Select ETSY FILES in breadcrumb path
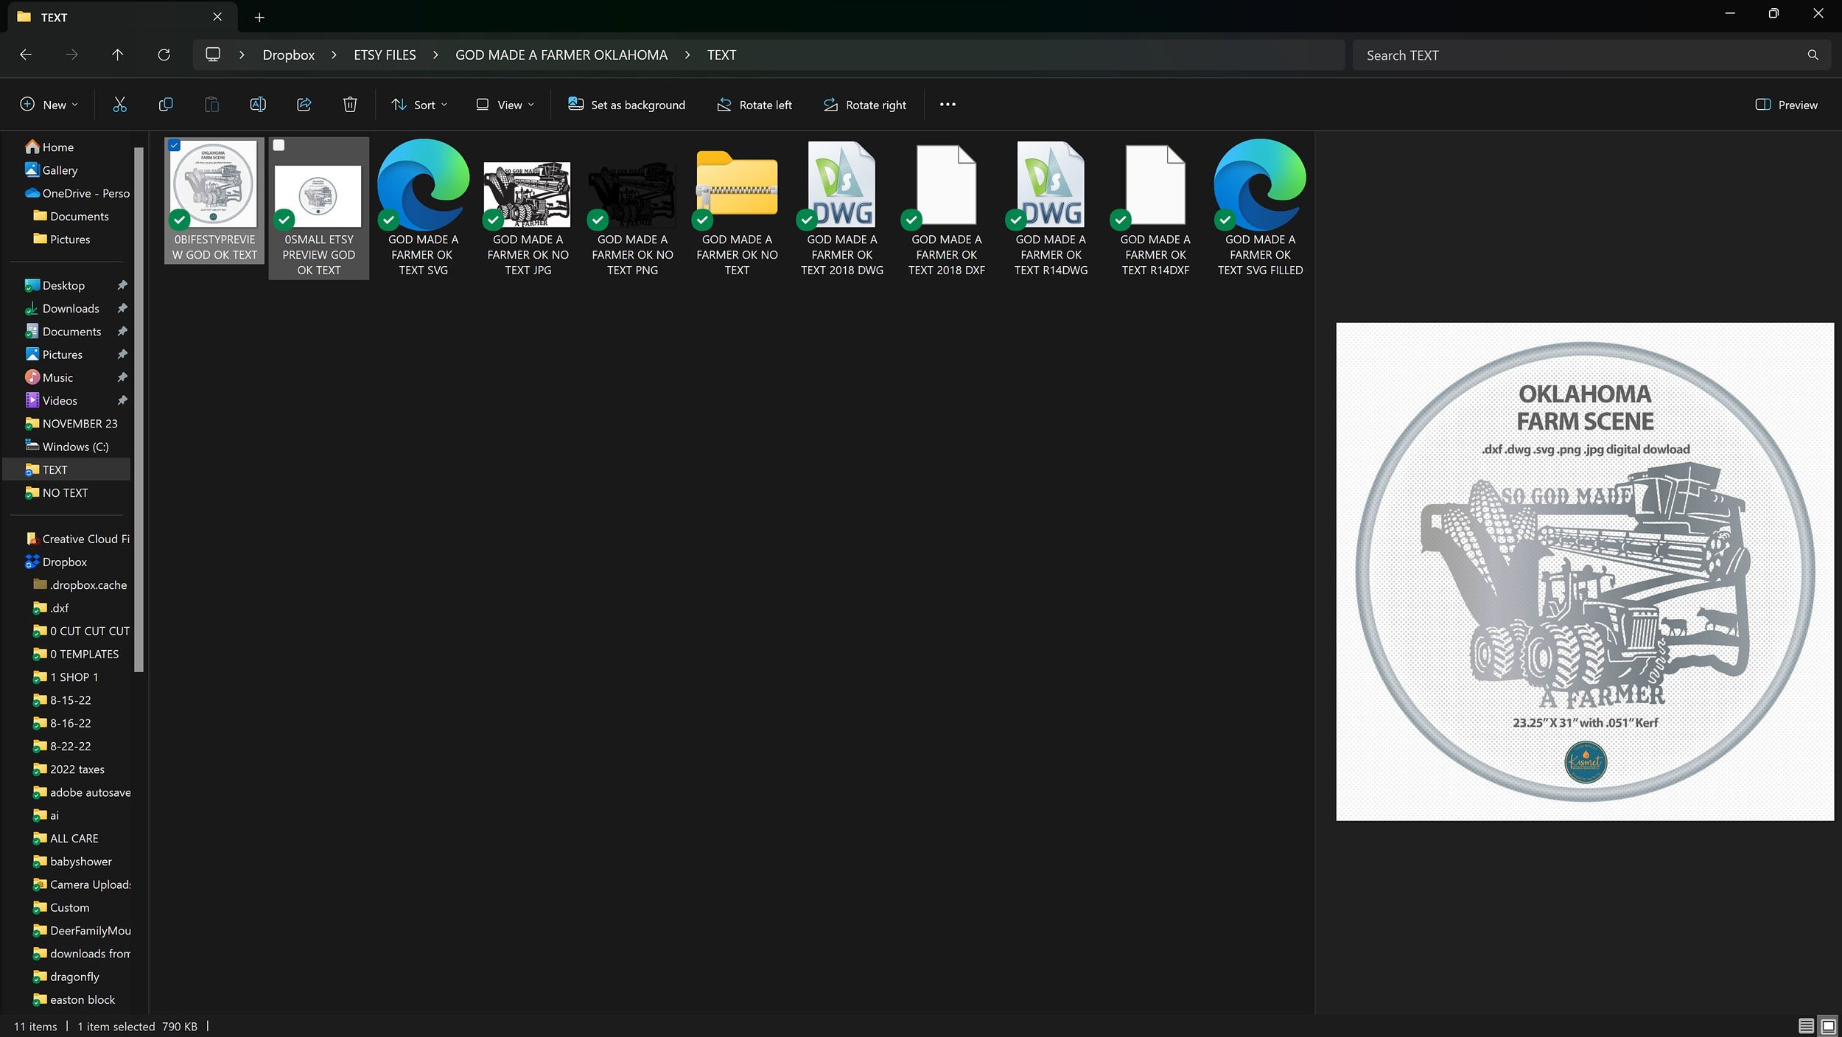Image resolution: width=1842 pixels, height=1037 pixels. [x=385, y=55]
